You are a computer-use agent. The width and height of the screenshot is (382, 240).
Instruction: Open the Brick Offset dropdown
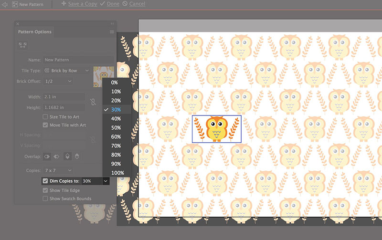58,81
